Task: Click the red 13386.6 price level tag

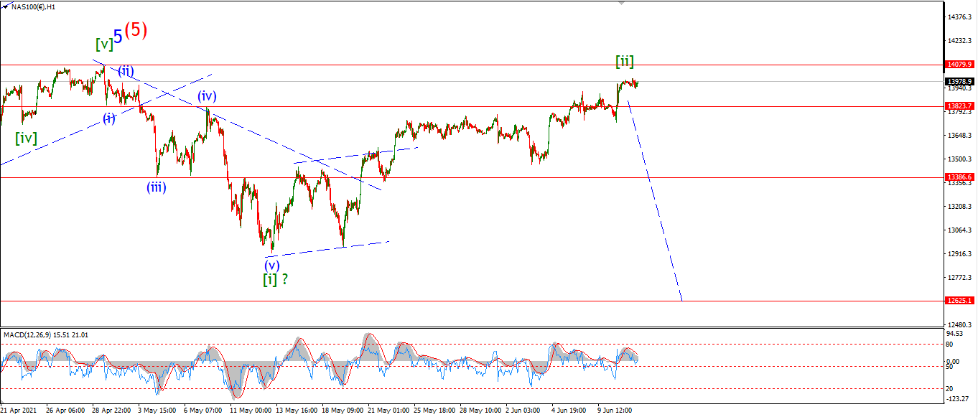Action: click(960, 177)
